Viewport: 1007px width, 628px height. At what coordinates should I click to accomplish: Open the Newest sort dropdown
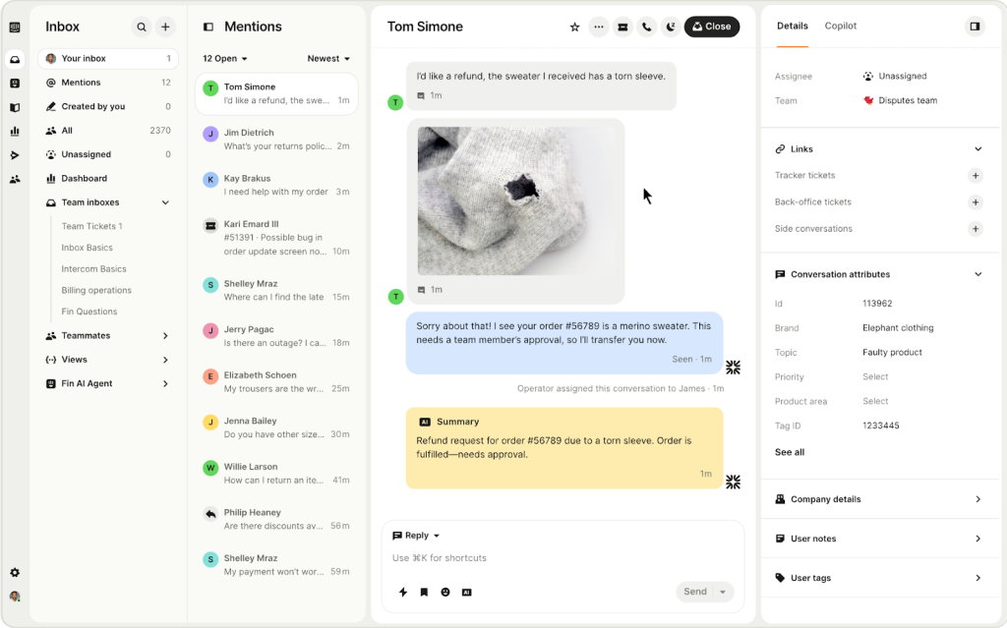tap(328, 58)
